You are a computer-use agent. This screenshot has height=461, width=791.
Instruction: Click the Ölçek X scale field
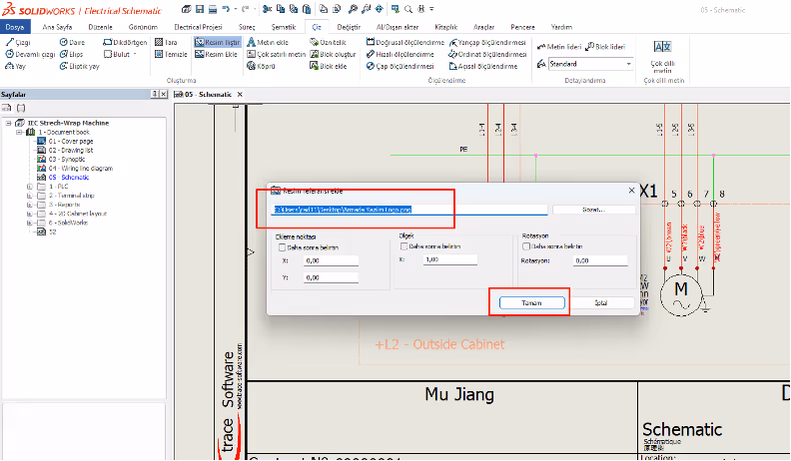[450, 259]
